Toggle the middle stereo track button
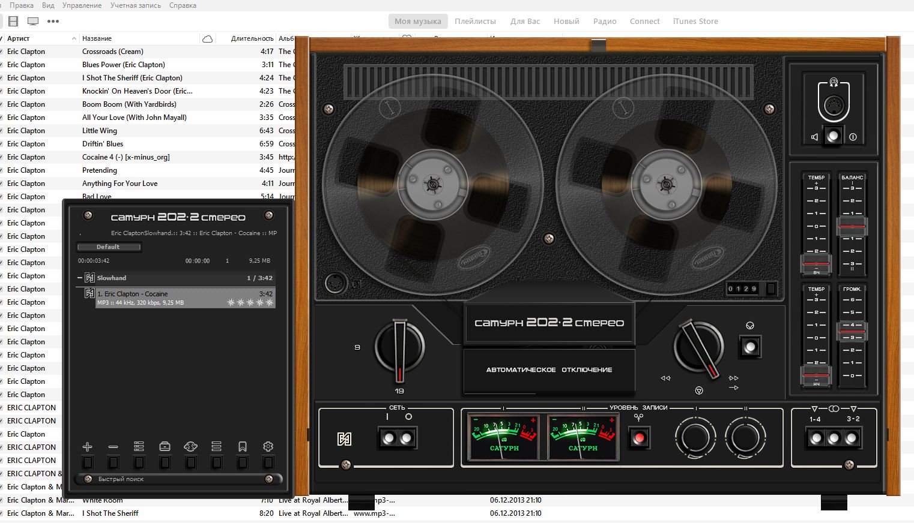Image resolution: width=914 pixels, height=523 pixels. click(x=834, y=438)
